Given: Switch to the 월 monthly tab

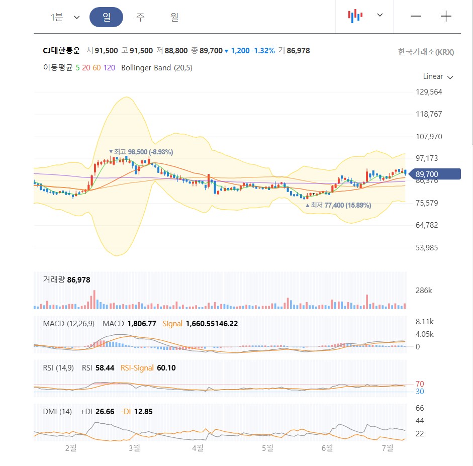Looking at the screenshot, I should point(173,16).
